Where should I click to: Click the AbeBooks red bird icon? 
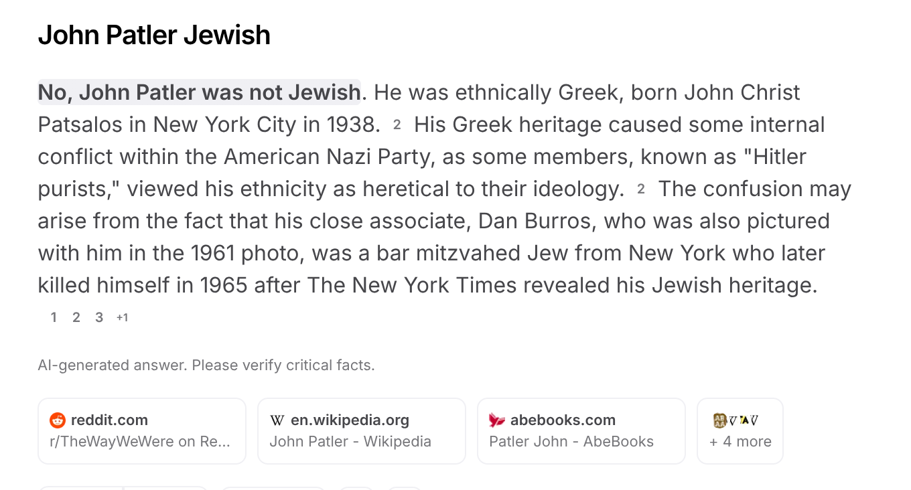tap(496, 420)
